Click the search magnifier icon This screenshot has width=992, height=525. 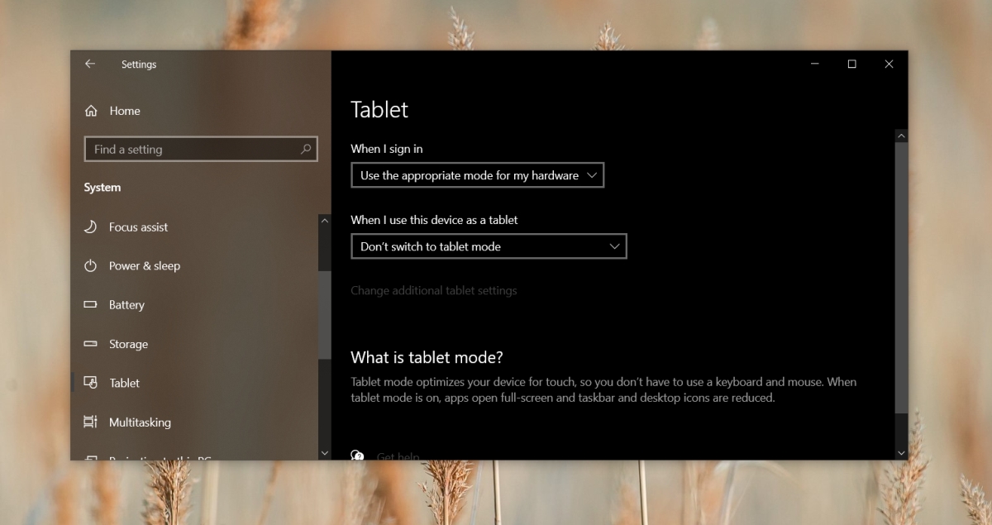[x=306, y=149]
